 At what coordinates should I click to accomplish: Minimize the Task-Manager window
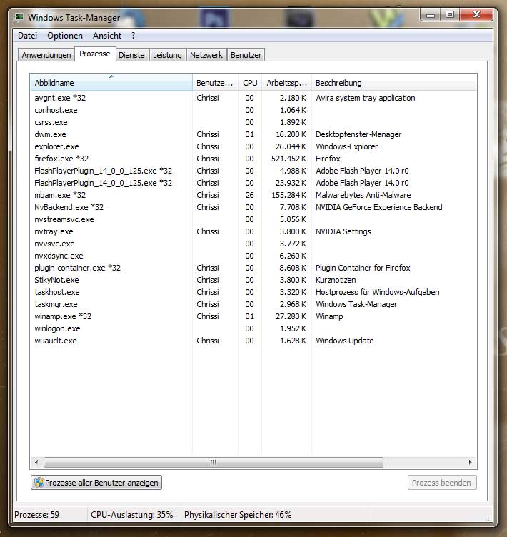click(x=431, y=15)
